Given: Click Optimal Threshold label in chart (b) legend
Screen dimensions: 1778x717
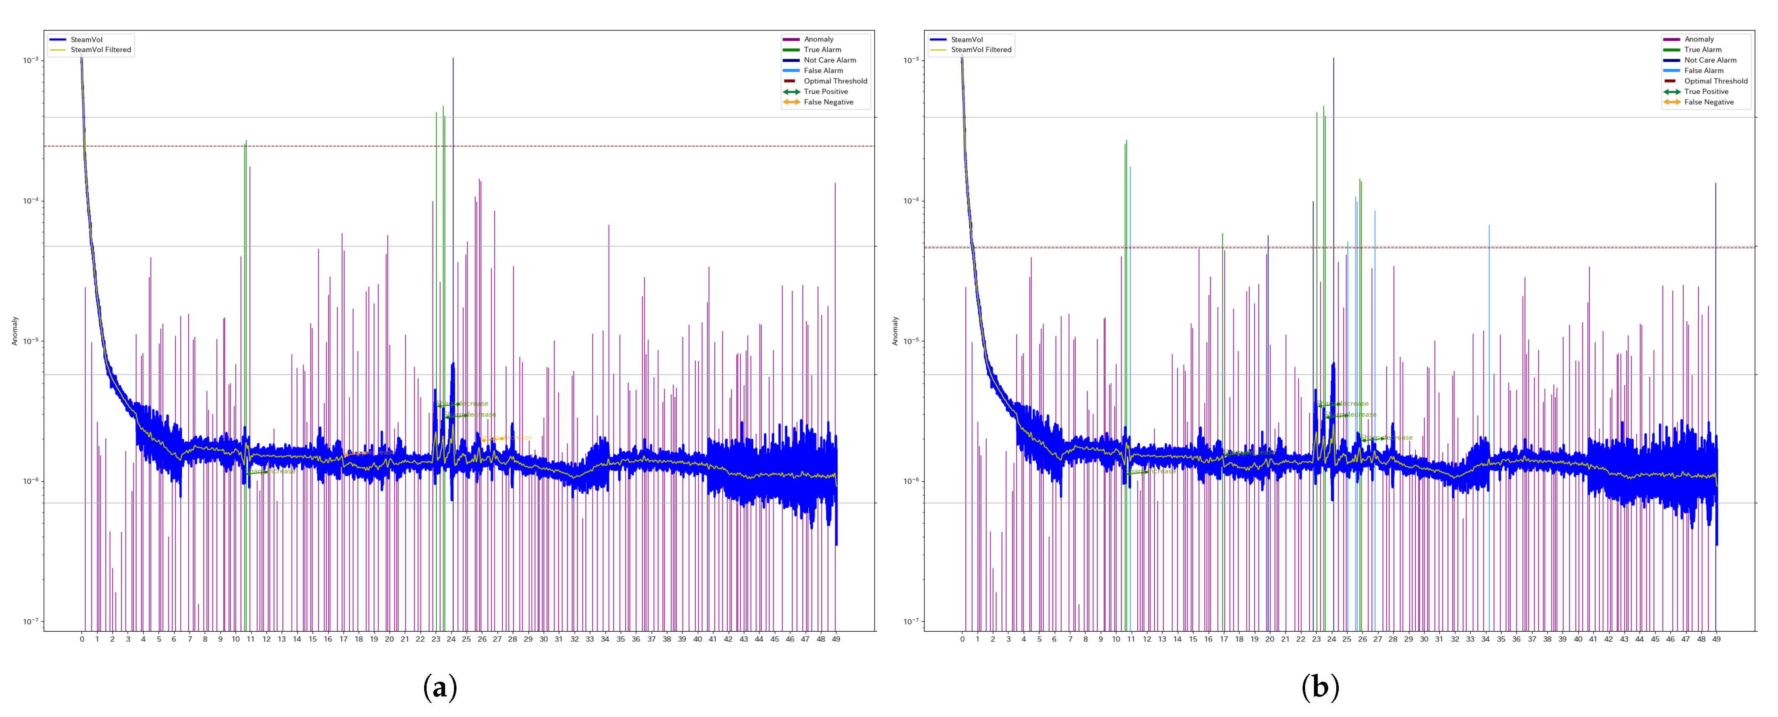Looking at the screenshot, I should tap(1716, 81).
